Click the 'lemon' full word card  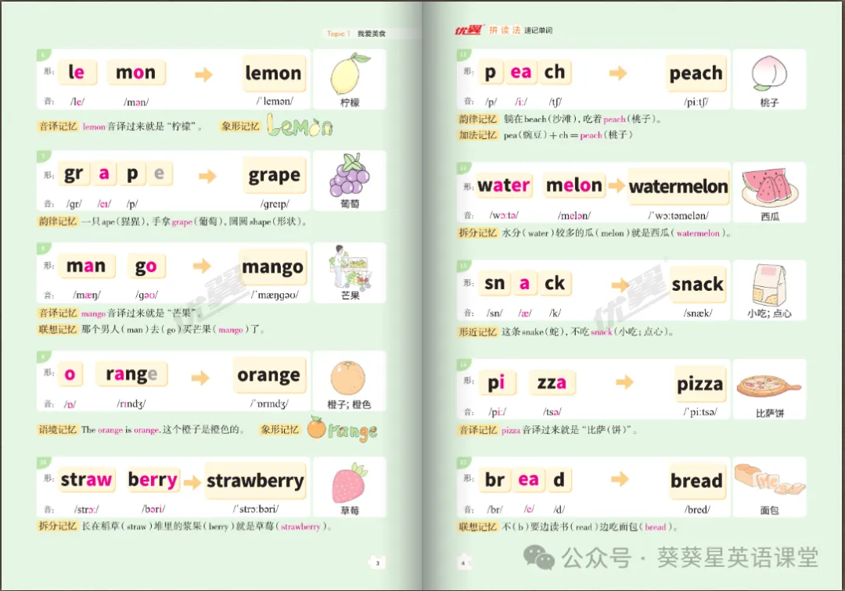point(273,73)
